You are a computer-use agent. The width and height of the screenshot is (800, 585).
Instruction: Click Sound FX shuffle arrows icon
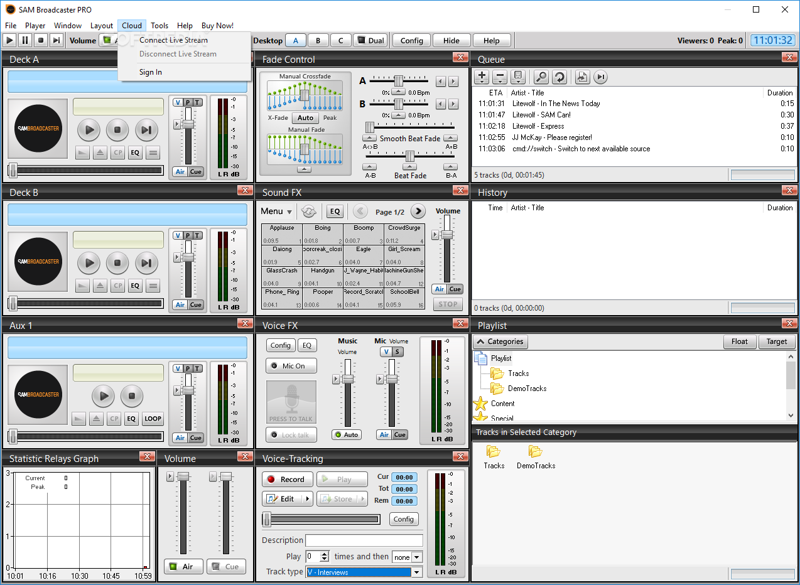(x=308, y=212)
